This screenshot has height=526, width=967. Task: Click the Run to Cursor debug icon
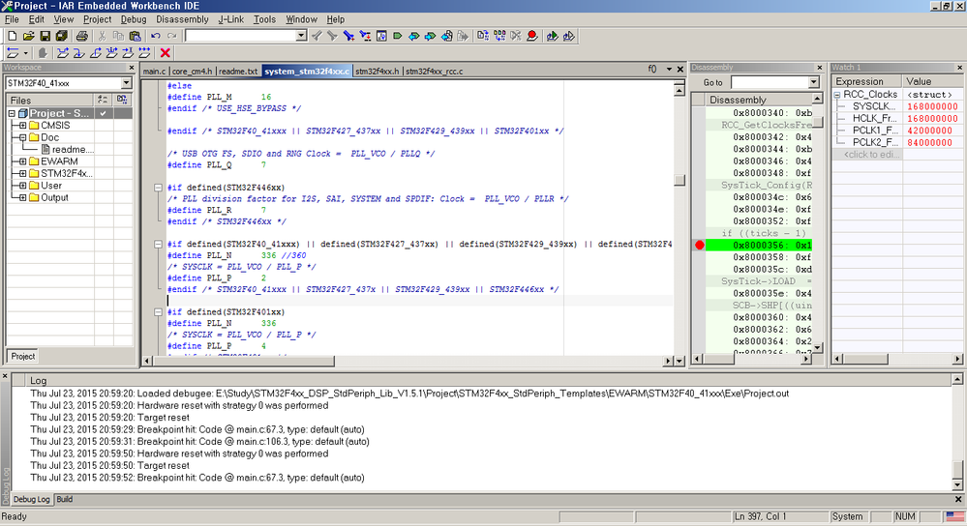[128, 53]
